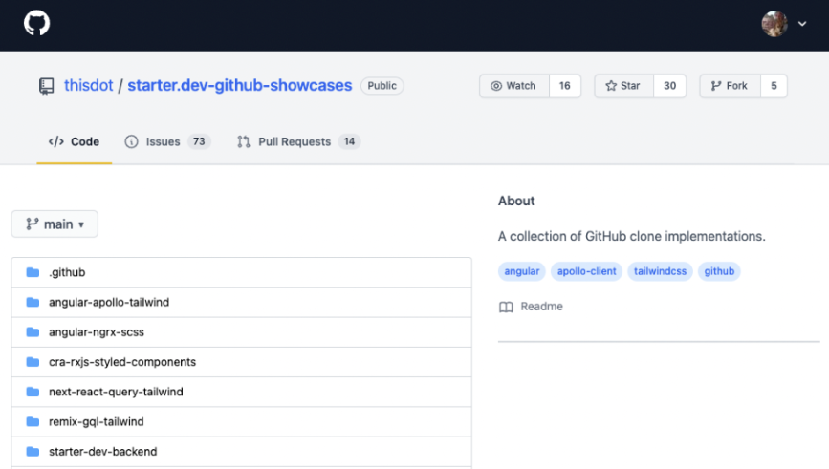Fork the repository

731,86
